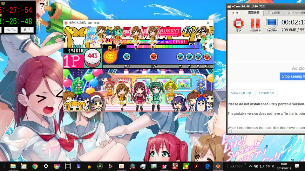Open the blue film strip video icon on taskbar
This screenshot has width=305, height=171.
pos(78,166)
